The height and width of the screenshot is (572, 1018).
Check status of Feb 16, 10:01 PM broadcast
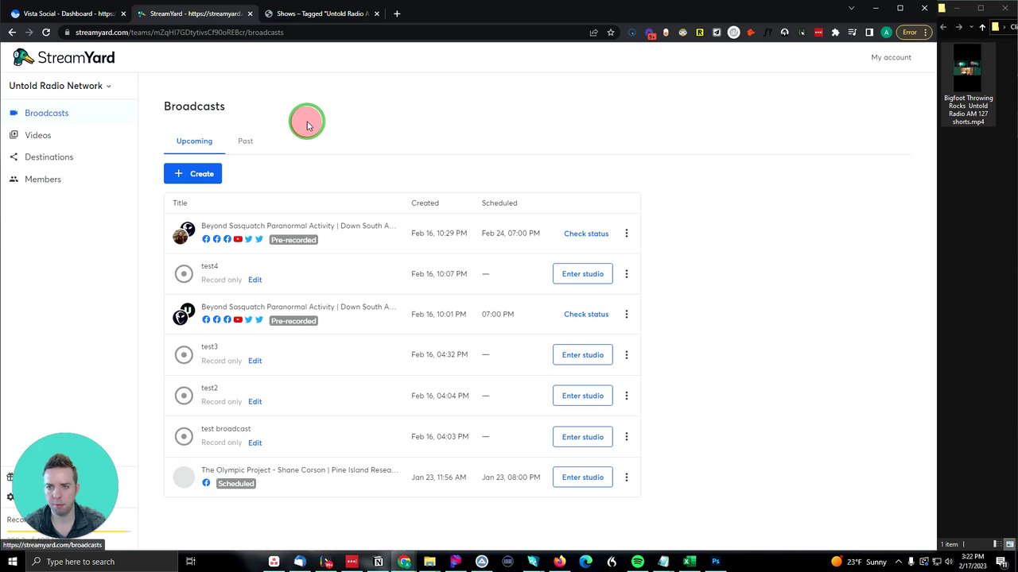click(x=586, y=314)
